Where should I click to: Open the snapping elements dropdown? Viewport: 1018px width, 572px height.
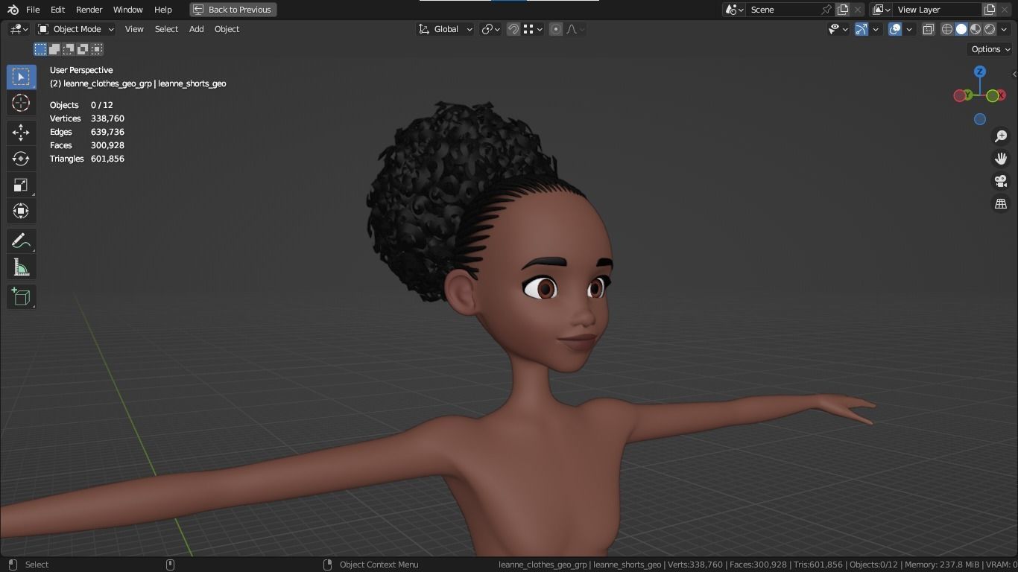point(532,29)
